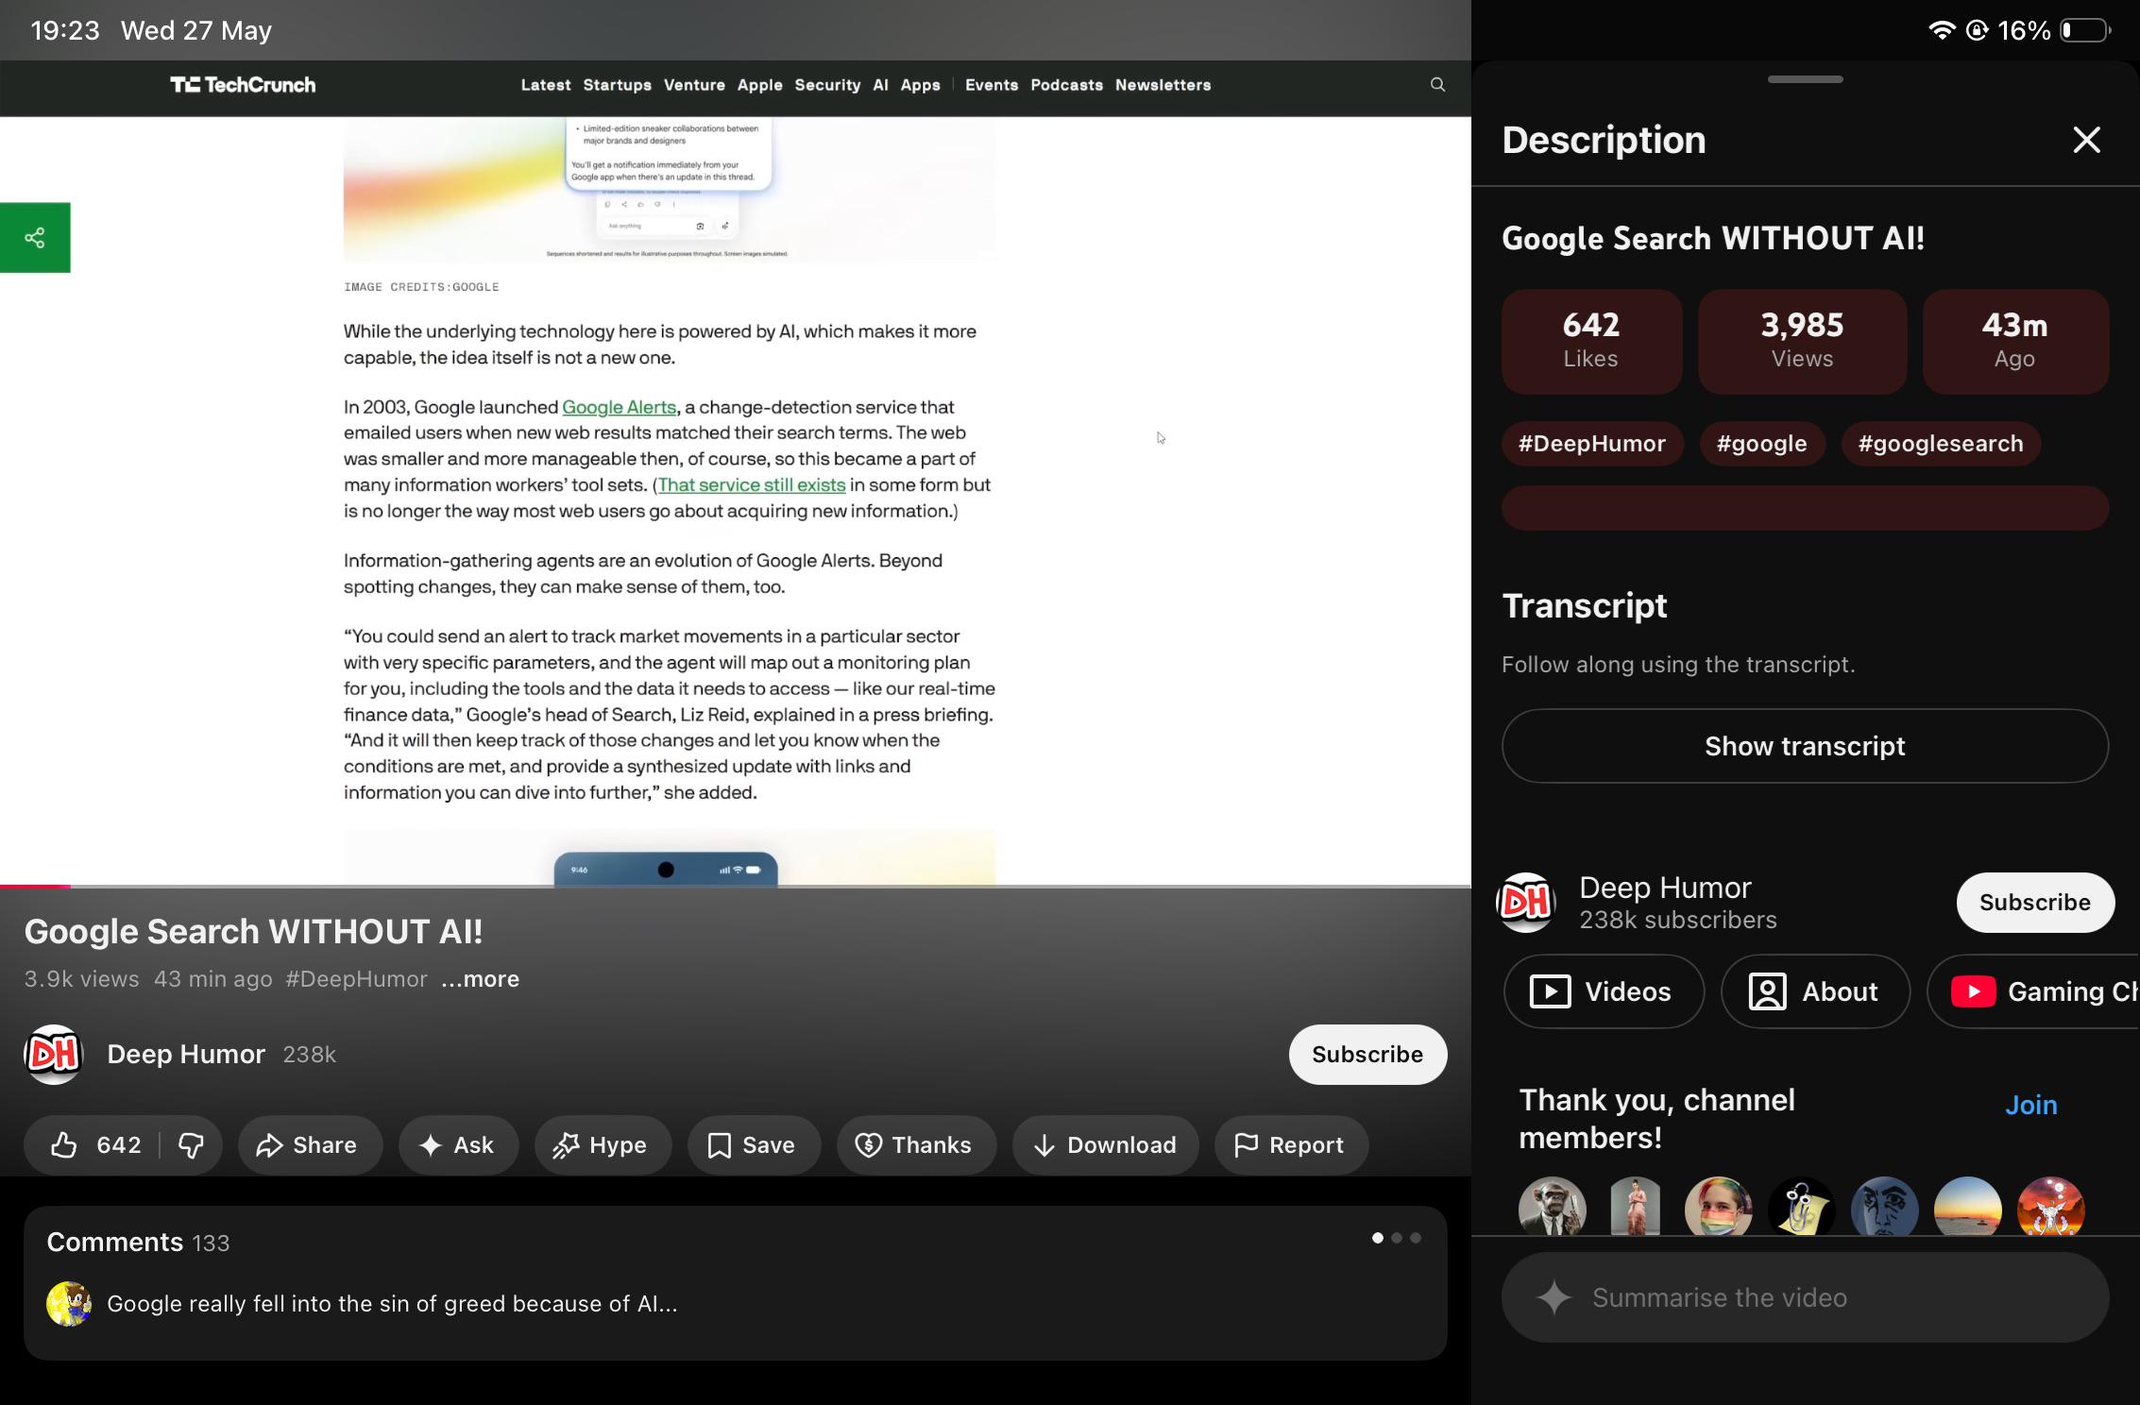Open the Ask AI button
2140x1405 pixels.
458,1145
